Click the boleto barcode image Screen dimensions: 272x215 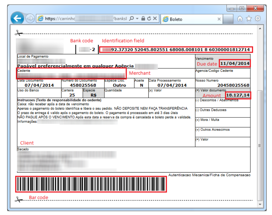tap(91, 184)
